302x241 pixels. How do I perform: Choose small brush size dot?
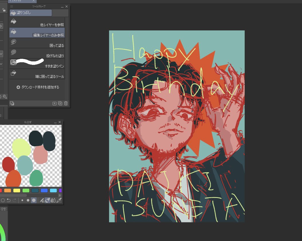point(22,201)
